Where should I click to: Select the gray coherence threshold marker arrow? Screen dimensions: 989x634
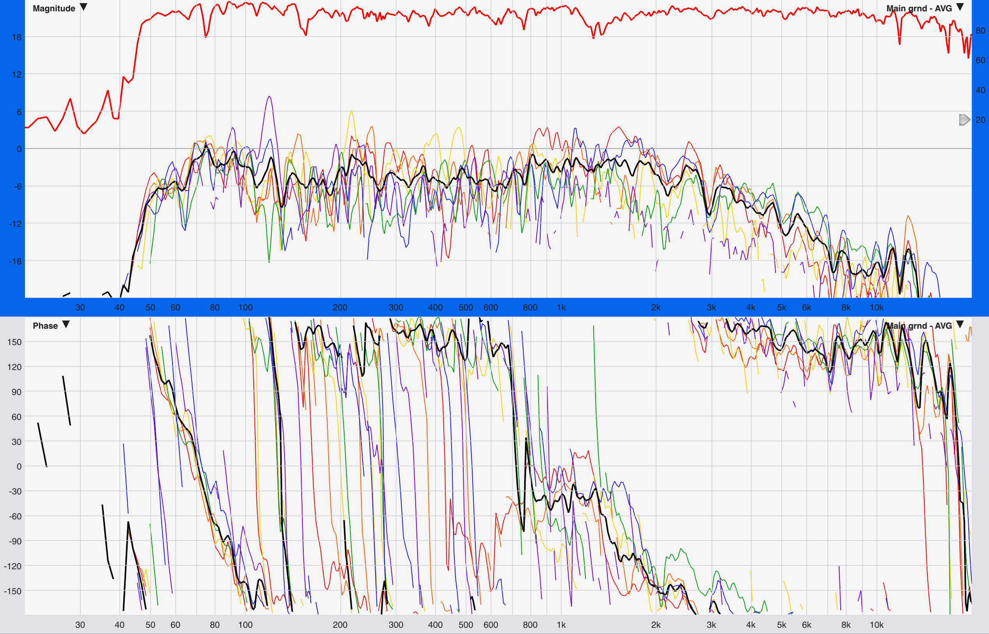tap(964, 120)
